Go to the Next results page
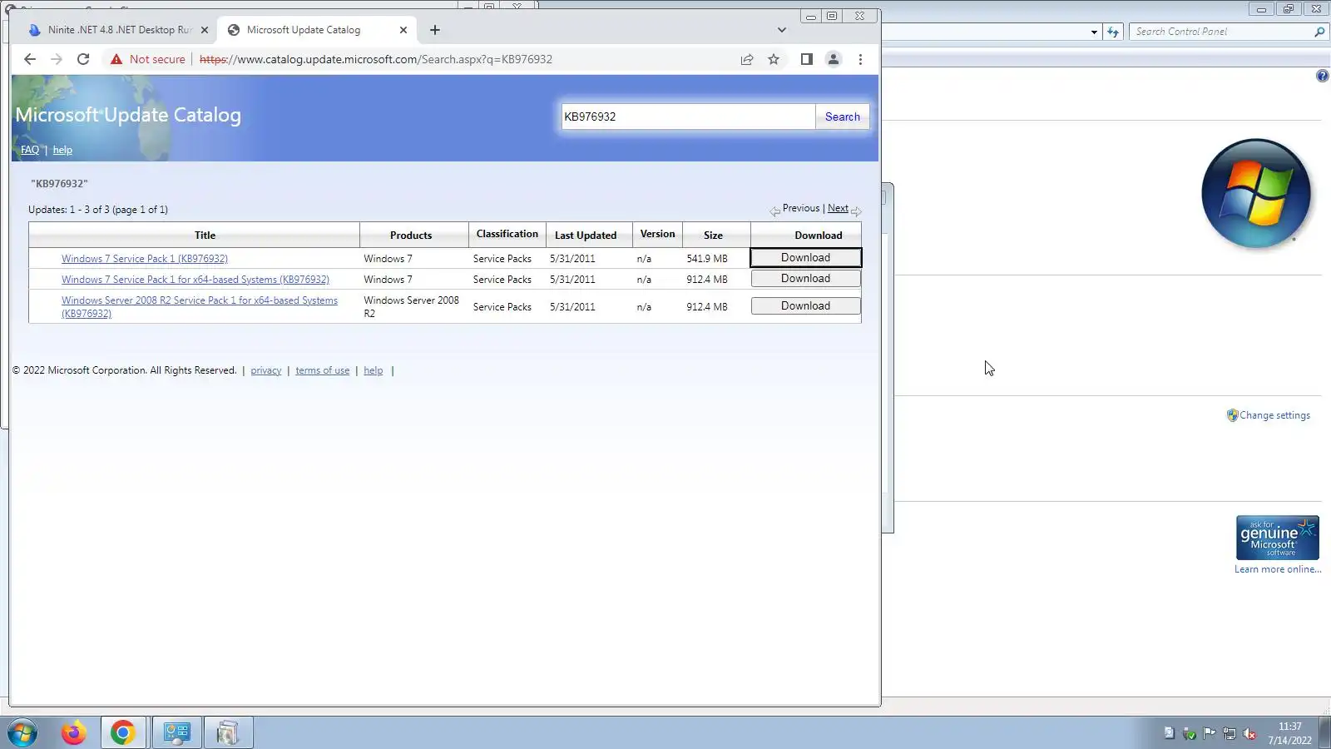 pyautogui.click(x=838, y=208)
